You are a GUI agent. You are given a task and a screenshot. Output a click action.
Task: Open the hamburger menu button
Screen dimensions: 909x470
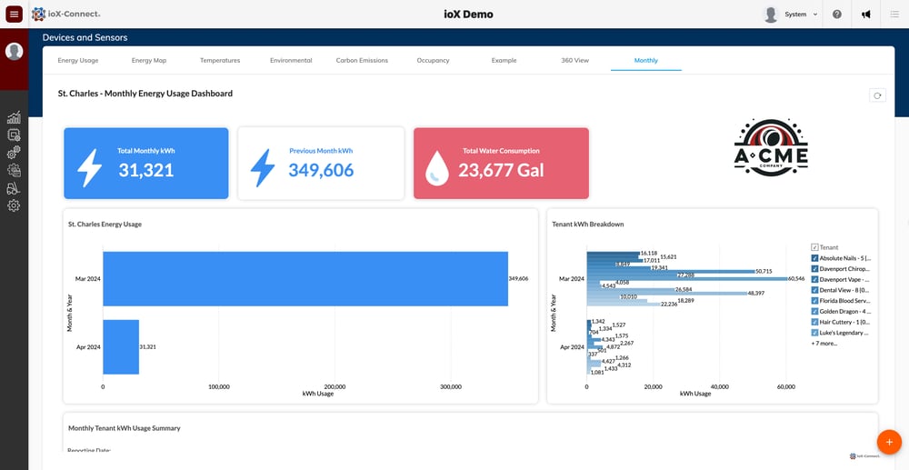click(14, 14)
